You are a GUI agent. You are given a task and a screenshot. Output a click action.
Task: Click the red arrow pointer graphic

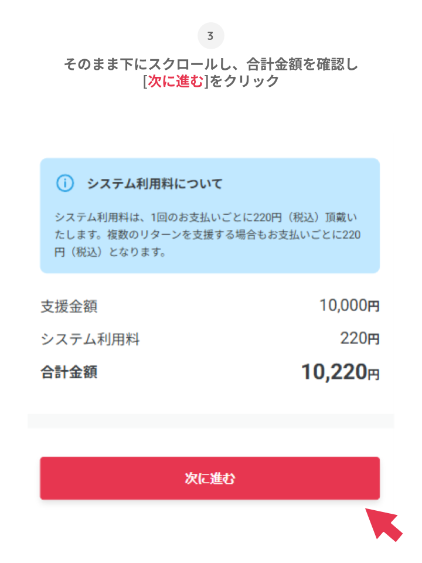tap(384, 524)
